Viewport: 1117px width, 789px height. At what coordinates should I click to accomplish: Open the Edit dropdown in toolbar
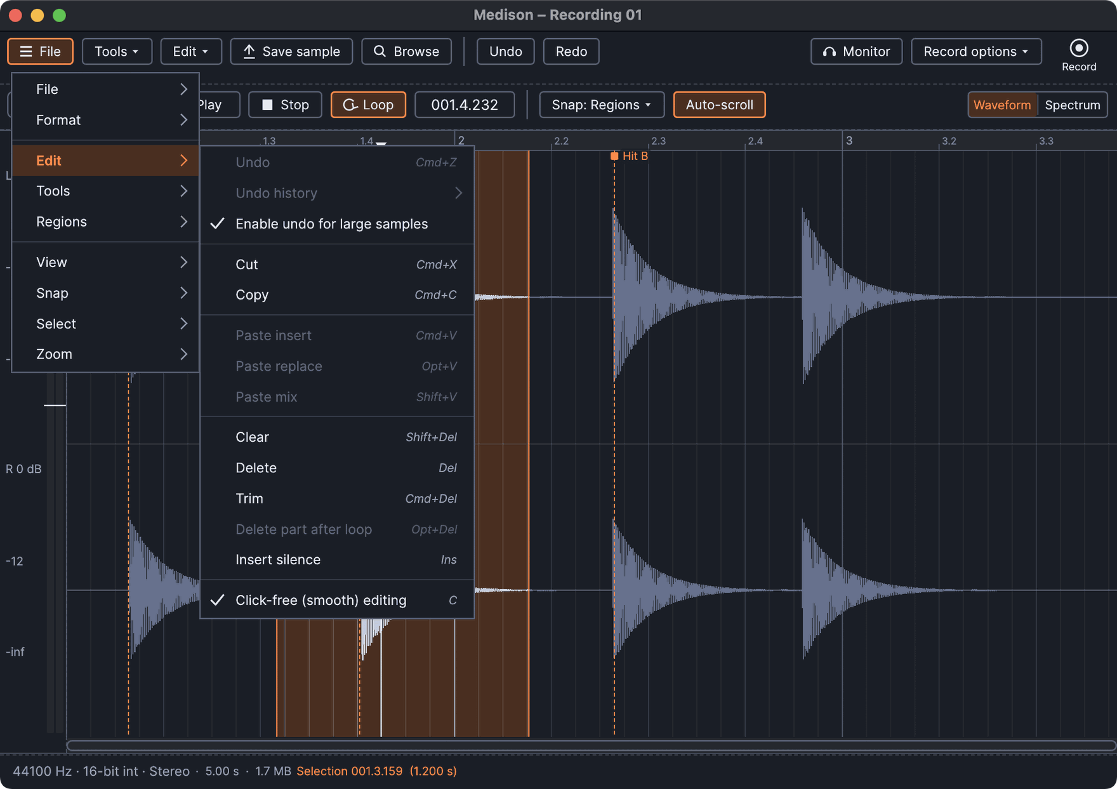191,51
